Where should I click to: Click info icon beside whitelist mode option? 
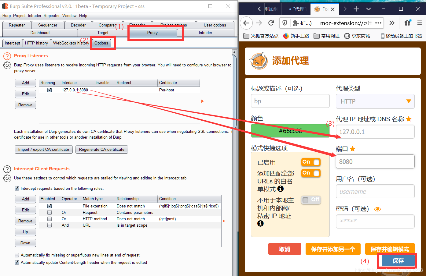[x=281, y=189]
